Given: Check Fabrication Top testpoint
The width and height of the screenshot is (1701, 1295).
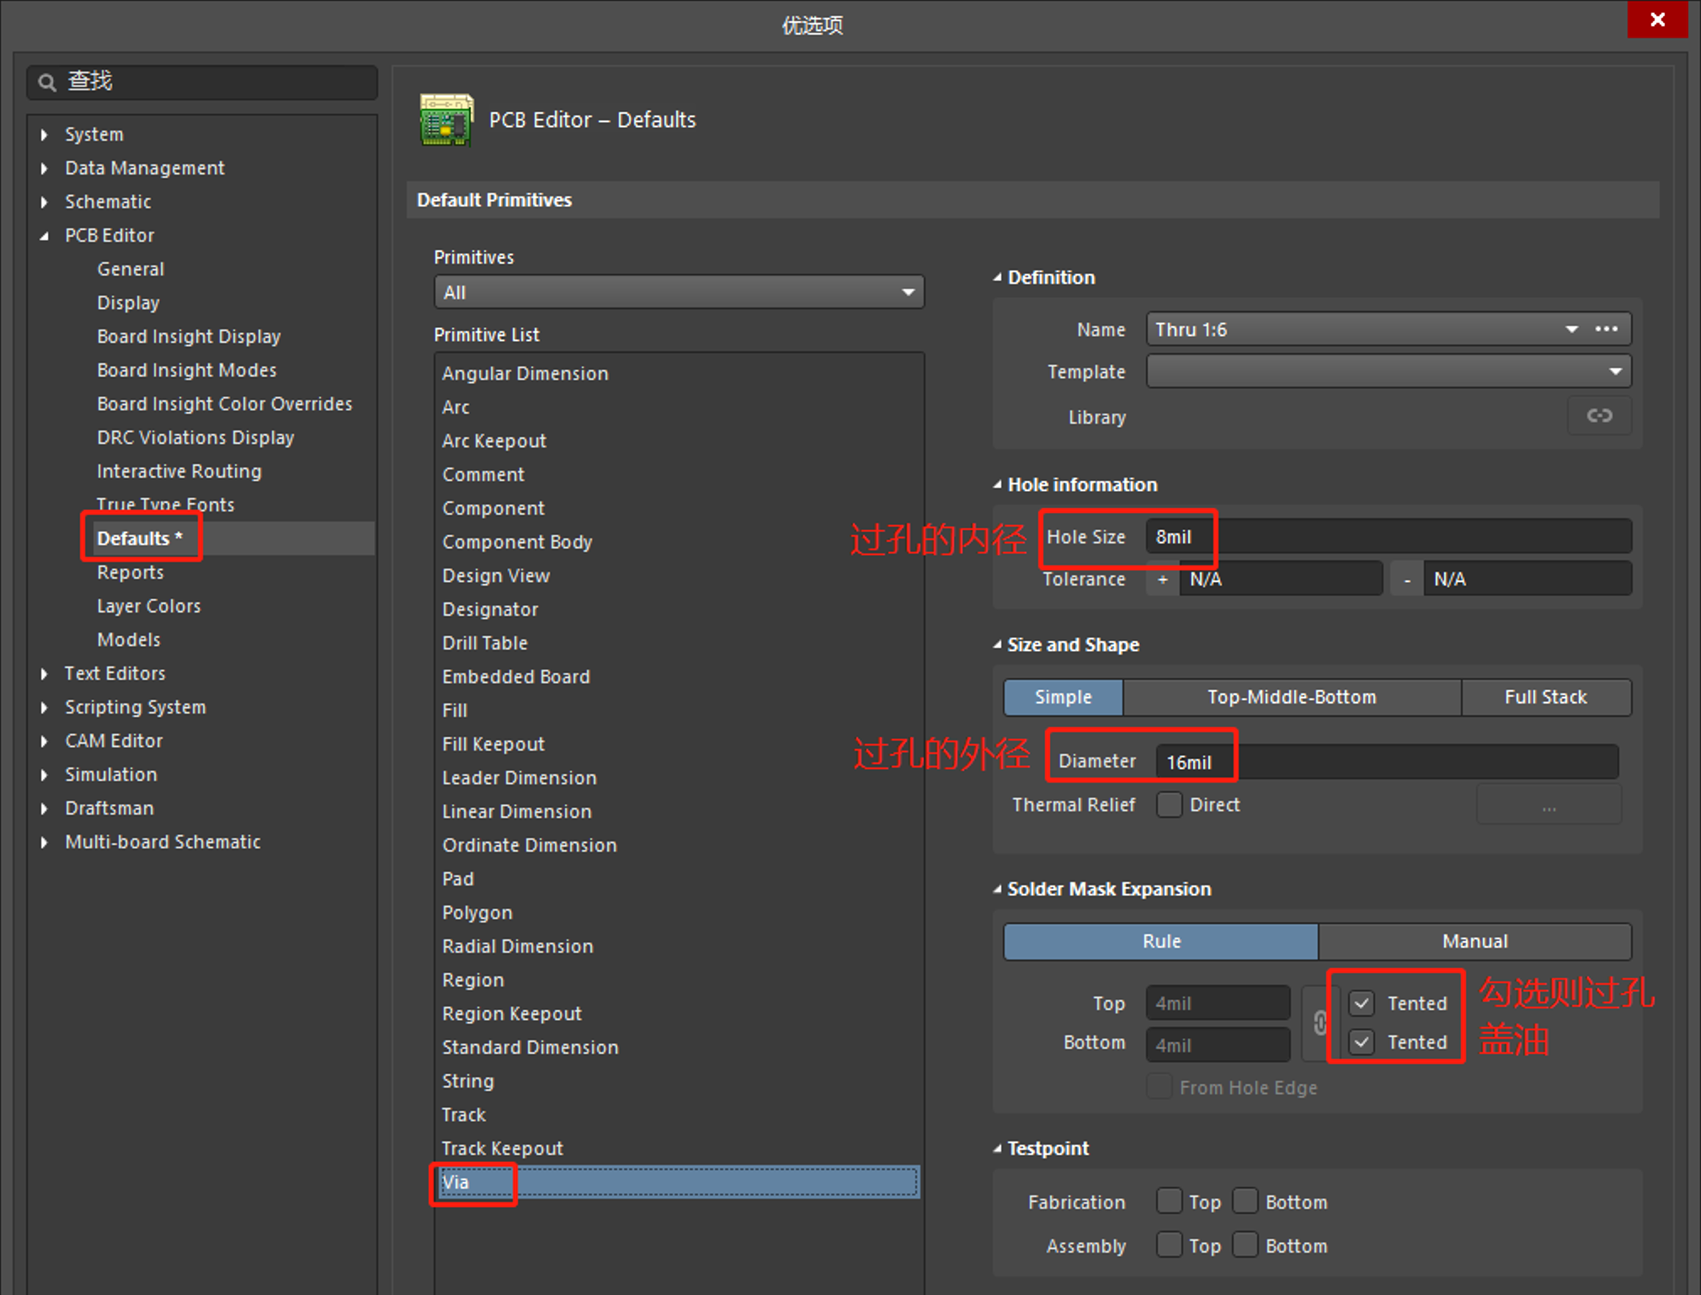Looking at the screenshot, I should (1169, 1201).
